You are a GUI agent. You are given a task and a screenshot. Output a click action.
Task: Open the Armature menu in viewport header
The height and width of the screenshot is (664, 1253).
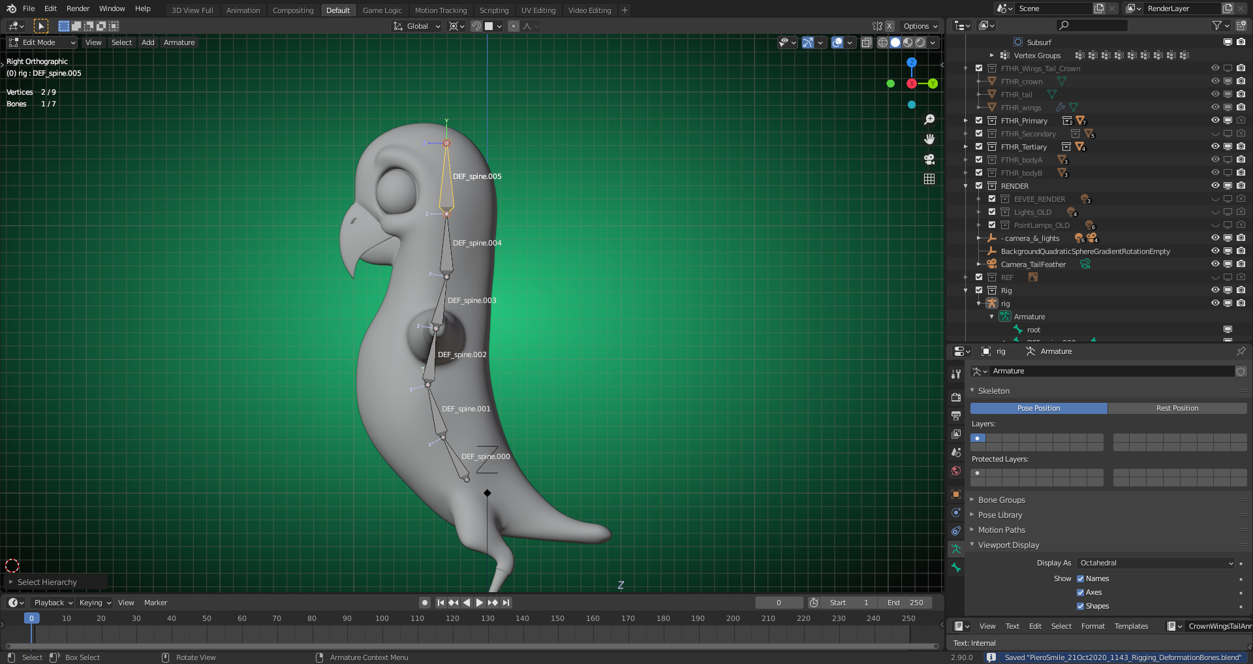pos(179,43)
